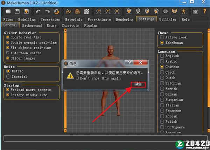
Task: Toggle the checkerboard background icon
Action: [87, 11]
